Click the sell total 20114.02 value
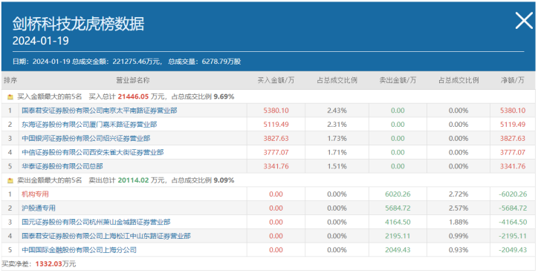 point(133,180)
